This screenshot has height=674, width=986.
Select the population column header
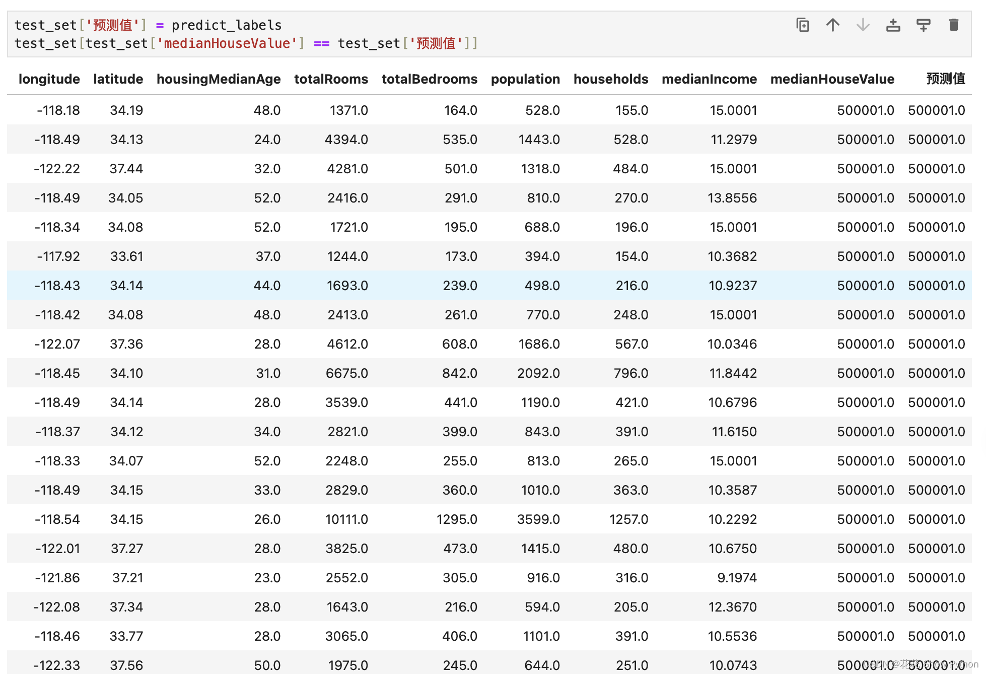tap(525, 79)
